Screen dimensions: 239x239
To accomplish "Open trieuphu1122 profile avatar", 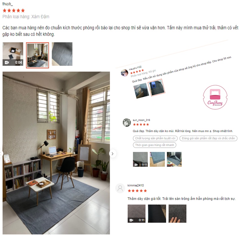I will [125, 73].
